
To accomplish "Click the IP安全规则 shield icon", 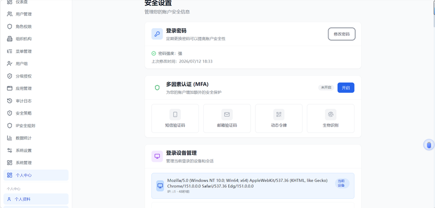I will (10, 125).
